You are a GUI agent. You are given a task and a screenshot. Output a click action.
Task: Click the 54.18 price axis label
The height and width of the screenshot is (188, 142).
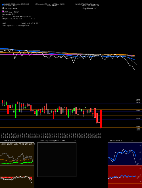(x=138, y=102)
